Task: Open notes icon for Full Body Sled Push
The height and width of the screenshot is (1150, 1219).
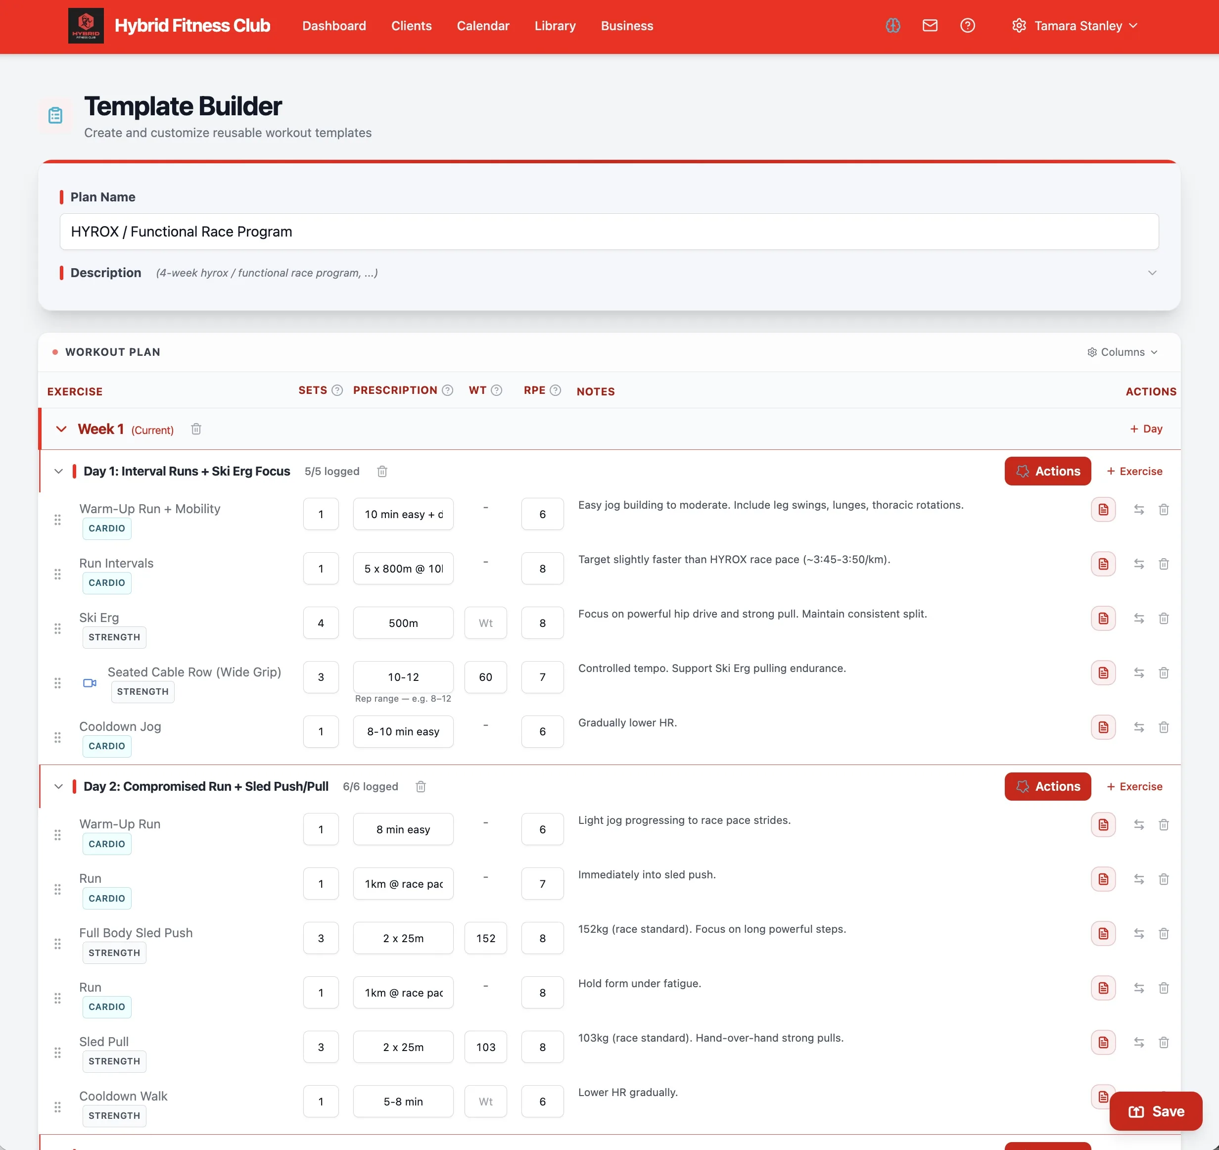Action: 1103,933
